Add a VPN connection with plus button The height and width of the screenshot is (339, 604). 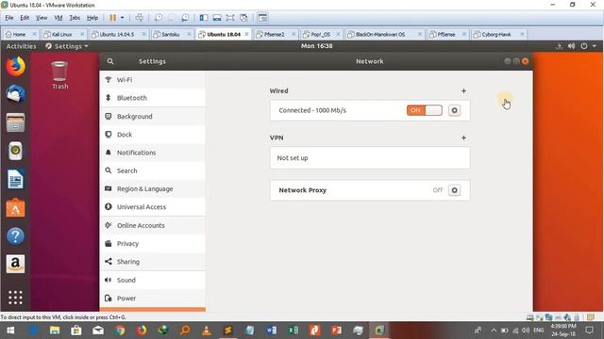tap(463, 137)
